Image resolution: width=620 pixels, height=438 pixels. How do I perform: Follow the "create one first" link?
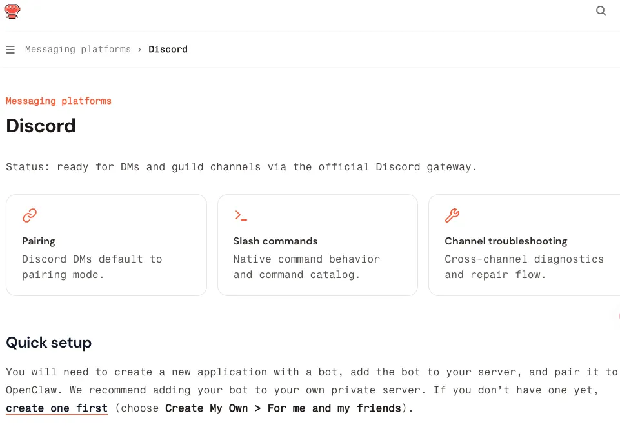click(x=57, y=408)
